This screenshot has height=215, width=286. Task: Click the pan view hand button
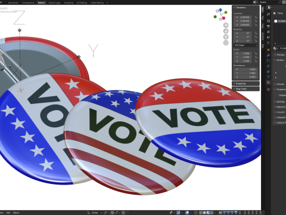point(226,31)
